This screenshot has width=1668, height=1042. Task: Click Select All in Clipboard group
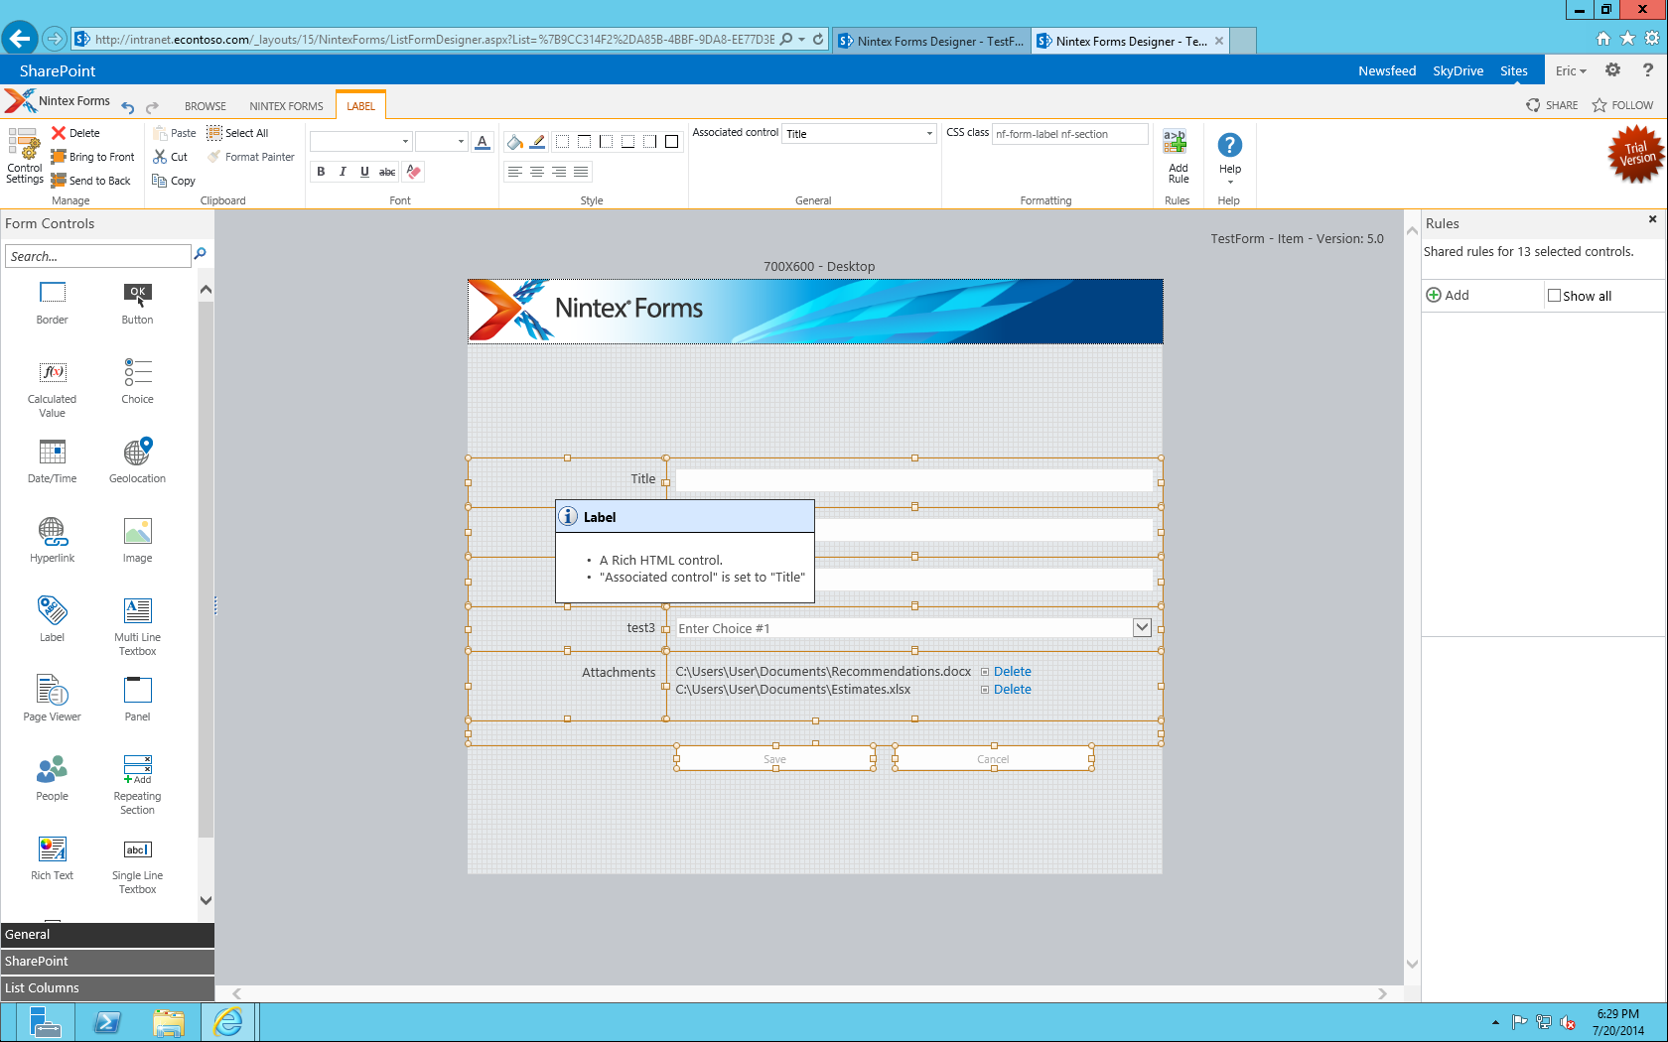pos(237,133)
